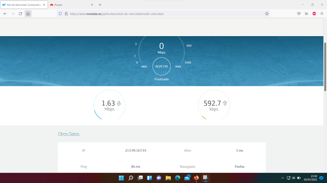Bookmark this page with the star icon
Viewport: 327px width, 183px height.
click(267, 14)
